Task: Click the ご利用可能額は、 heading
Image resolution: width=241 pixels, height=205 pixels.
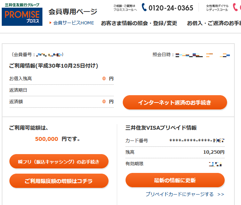Action: pyautogui.click(x=29, y=128)
